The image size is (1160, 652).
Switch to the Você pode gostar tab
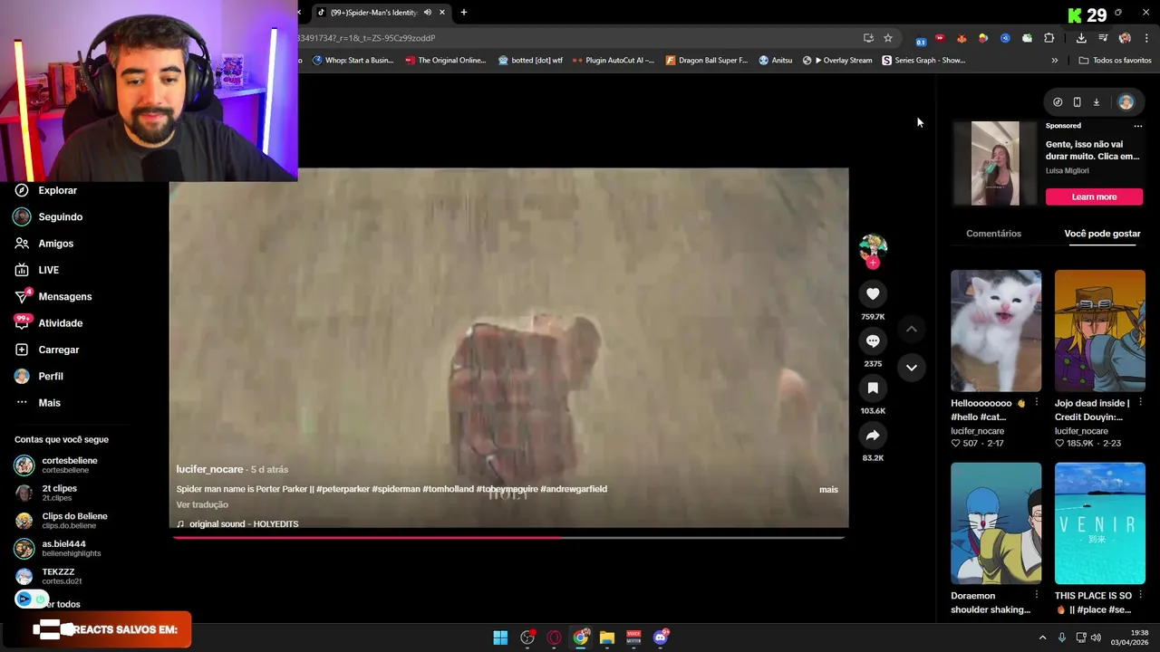1102,234
